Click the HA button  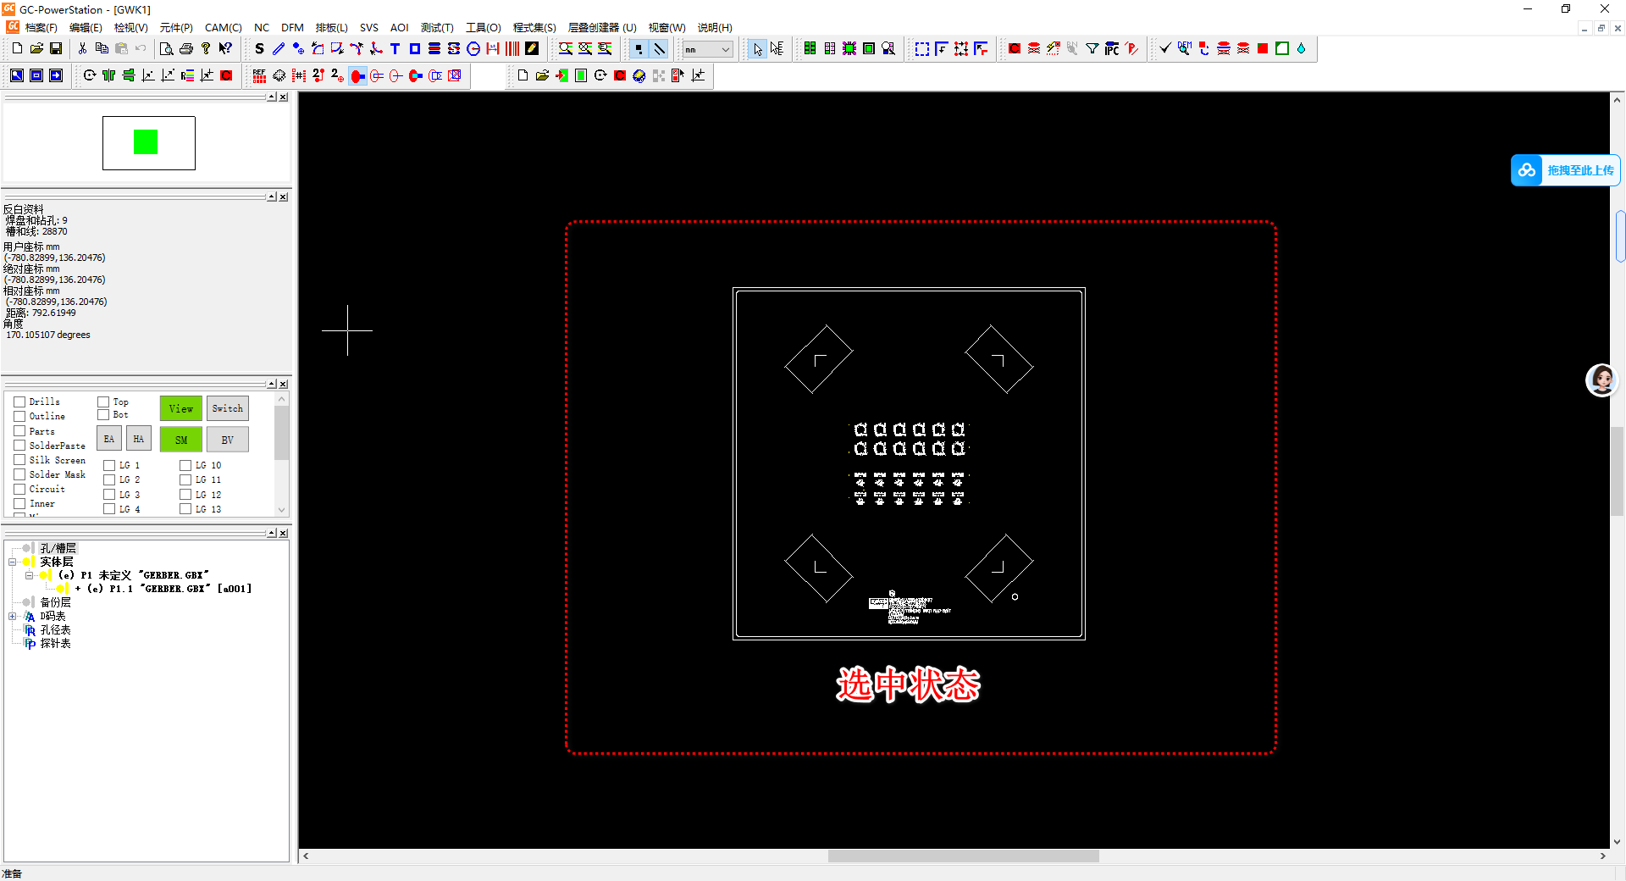139,439
